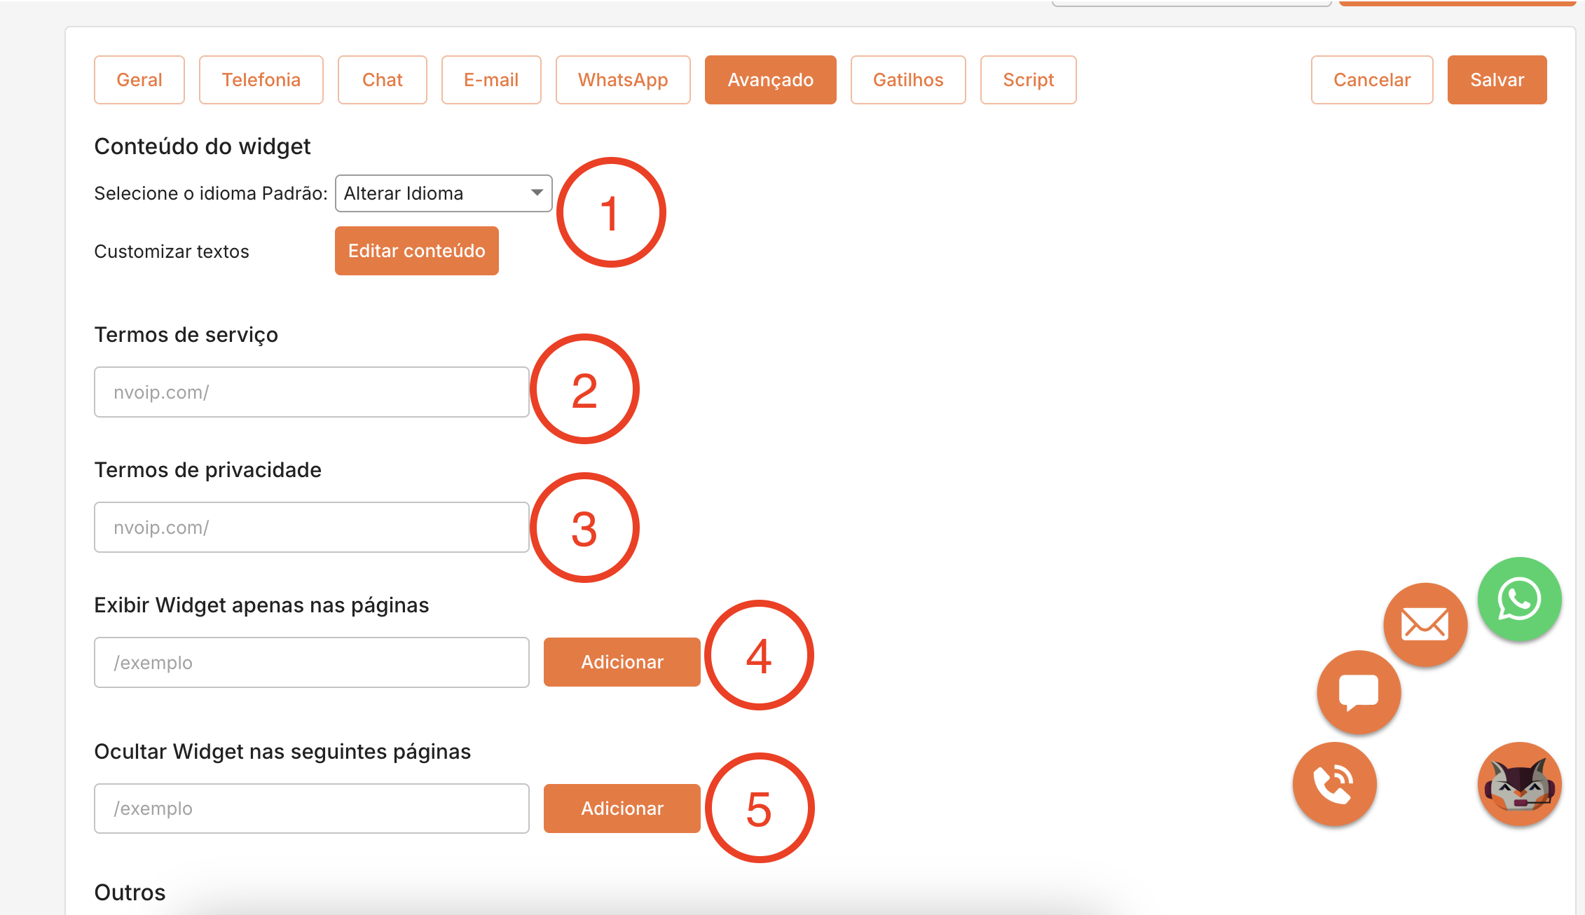Viewport: 1585px width, 915px height.
Task: Go to the E-mail tab
Action: point(490,80)
